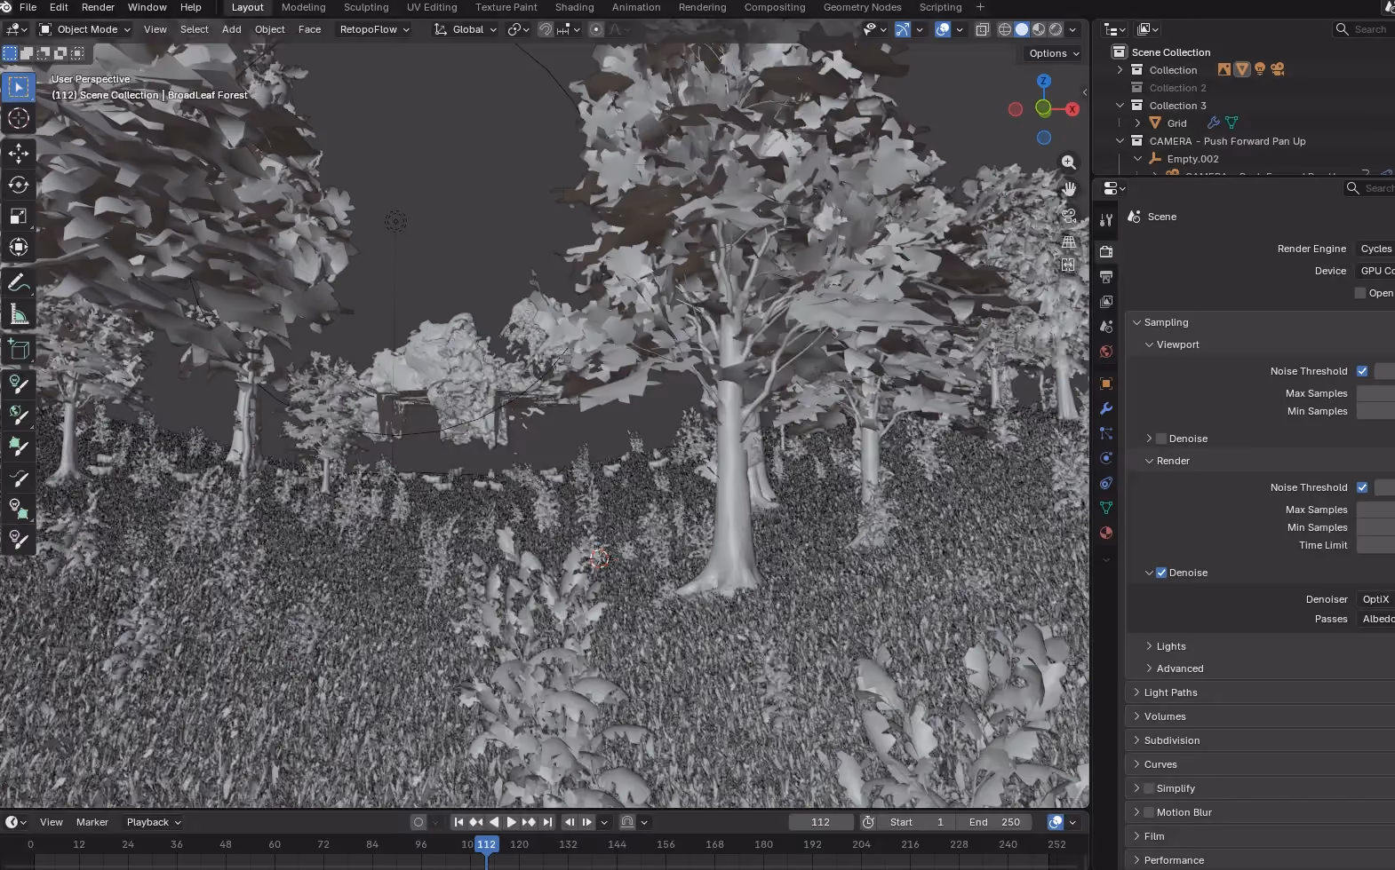Open Global transform orientation dropdown
This screenshot has width=1395, height=870.
pos(465,29)
